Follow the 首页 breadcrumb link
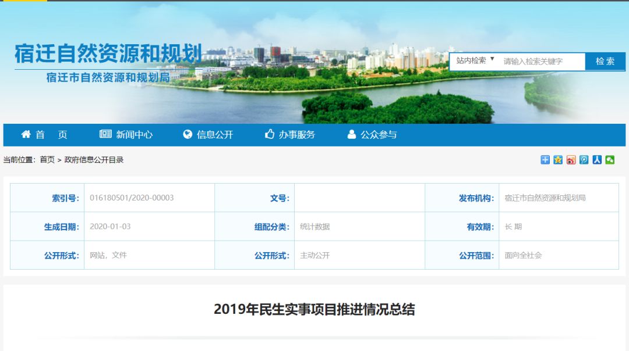The width and height of the screenshot is (629, 351). pyautogui.click(x=47, y=160)
